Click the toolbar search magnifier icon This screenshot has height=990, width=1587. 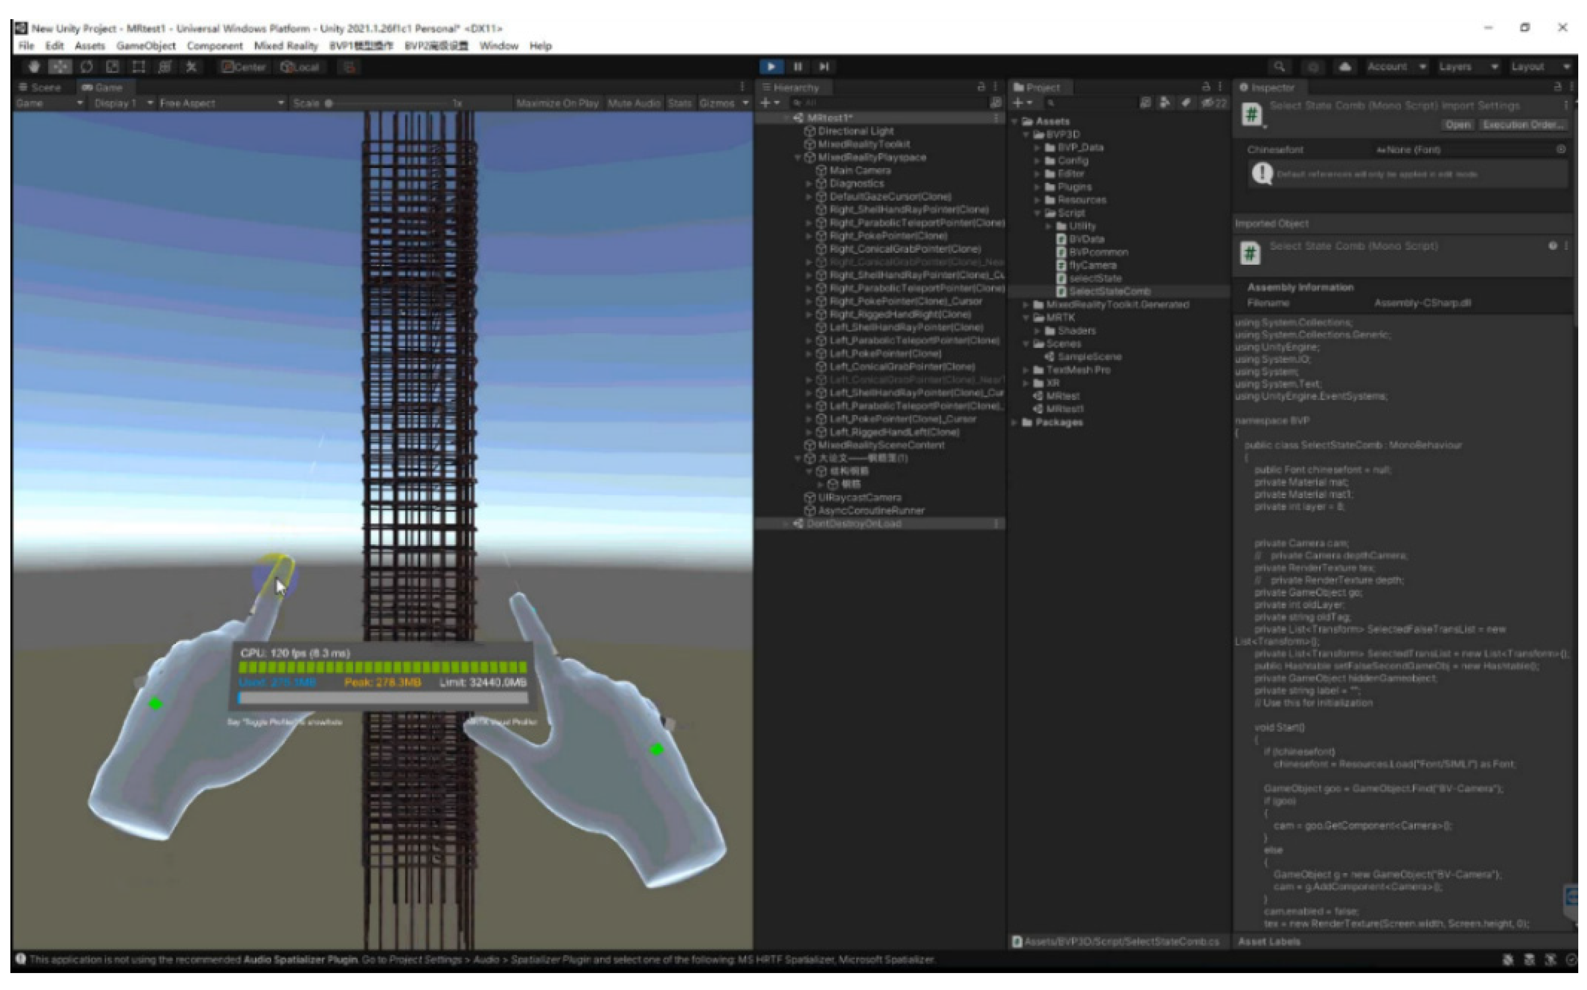[x=1279, y=67]
